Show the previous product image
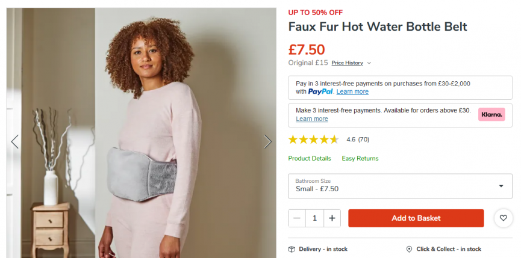This screenshot has width=521, height=258. tap(15, 141)
